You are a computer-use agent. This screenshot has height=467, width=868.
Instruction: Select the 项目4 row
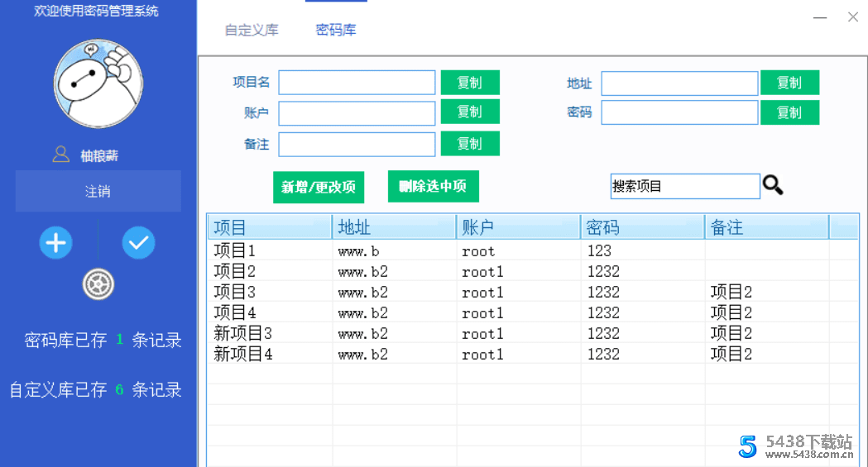tap(533, 312)
